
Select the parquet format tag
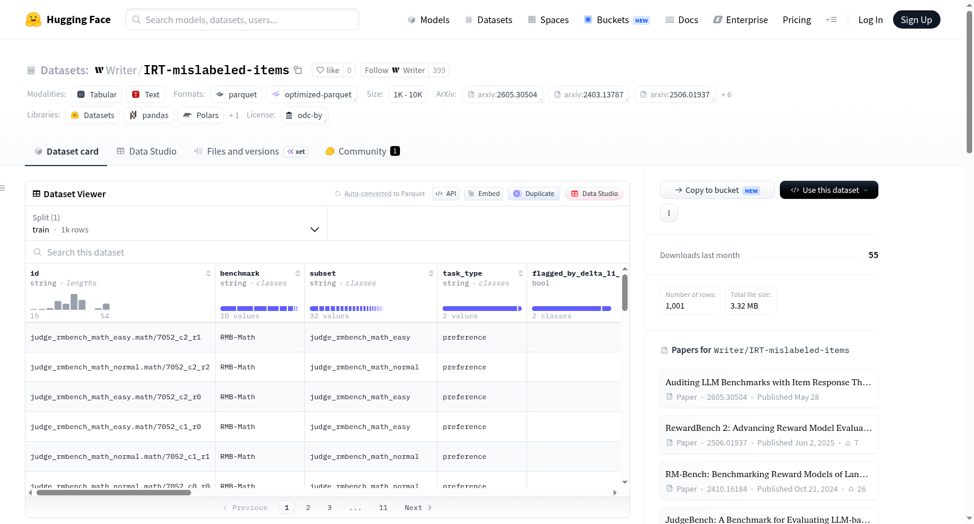(x=236, y=95)
